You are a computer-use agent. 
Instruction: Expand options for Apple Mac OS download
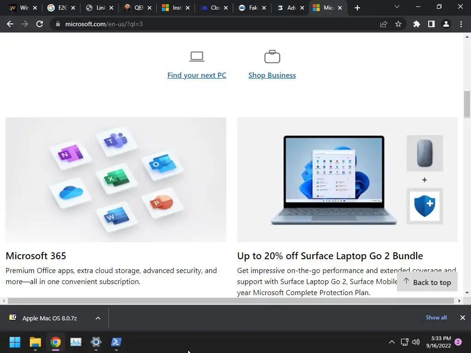click(x=98, y=318)
